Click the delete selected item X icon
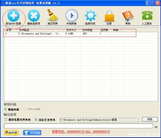 coord(34,16)
